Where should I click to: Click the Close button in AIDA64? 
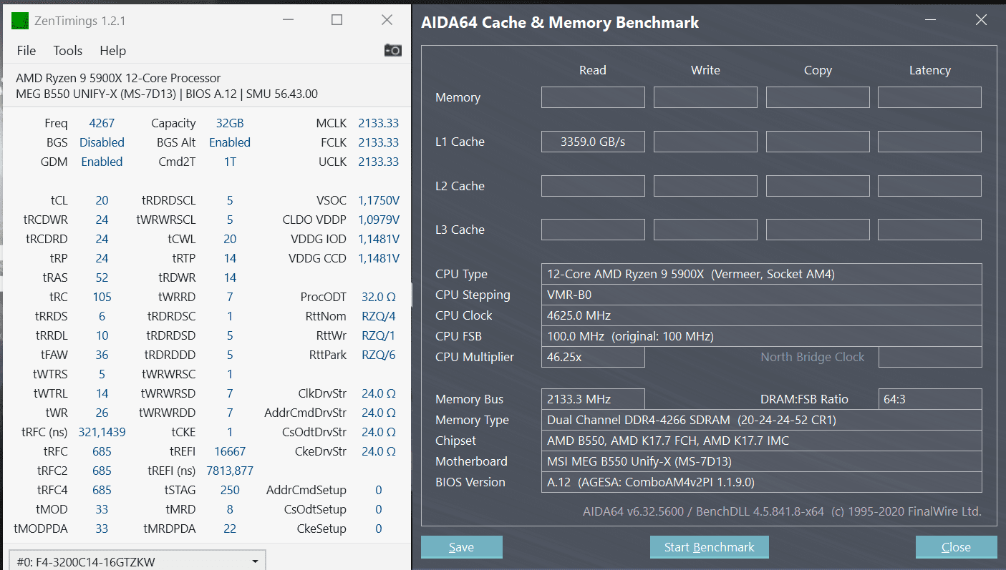click(956, 547)
